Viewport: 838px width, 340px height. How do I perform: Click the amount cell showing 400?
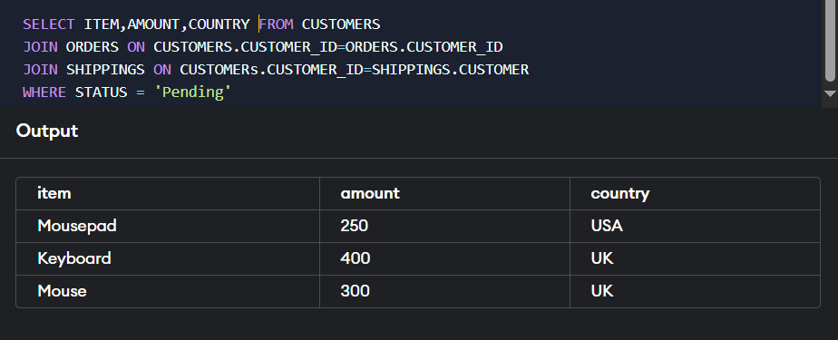tap(444, 258)
